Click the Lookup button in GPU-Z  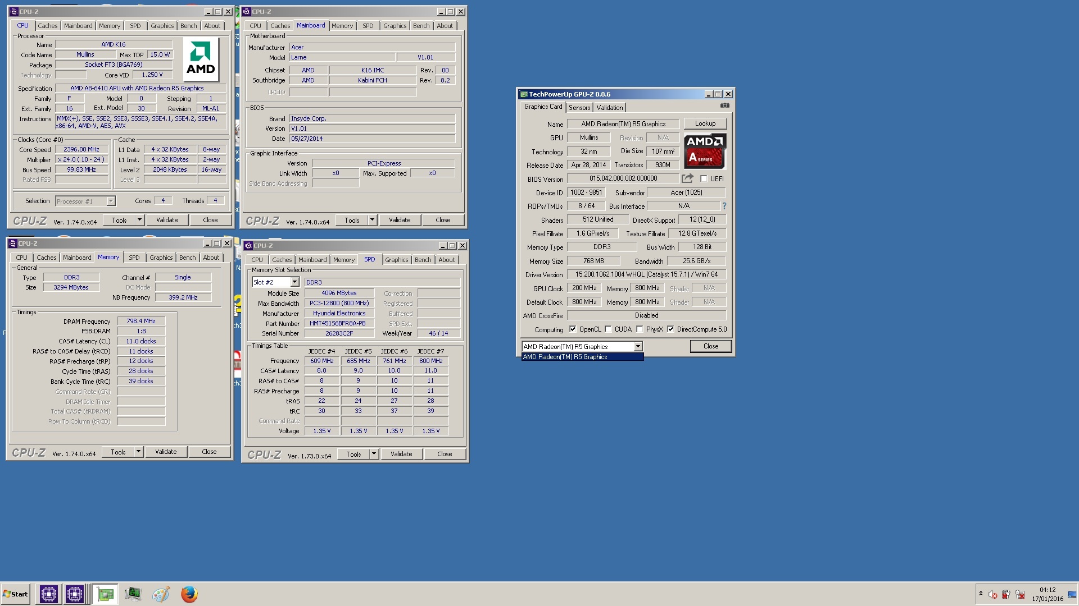pyautogui.click(x=705, y=123)
